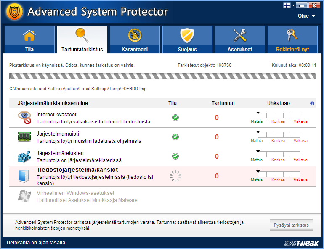Click the Järjestelmätarkistuksen alue column header
Screen dimensions: 324x249
pyautogui.click(x=53, y=103)
